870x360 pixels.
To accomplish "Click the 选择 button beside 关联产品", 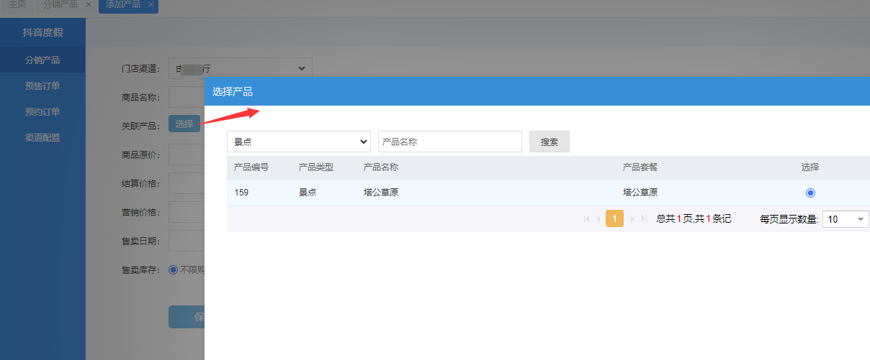I will 184,124.
